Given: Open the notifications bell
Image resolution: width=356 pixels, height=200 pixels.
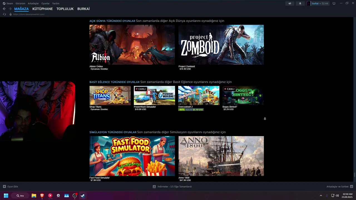Looking at the screenshot, I should [300, 3].
